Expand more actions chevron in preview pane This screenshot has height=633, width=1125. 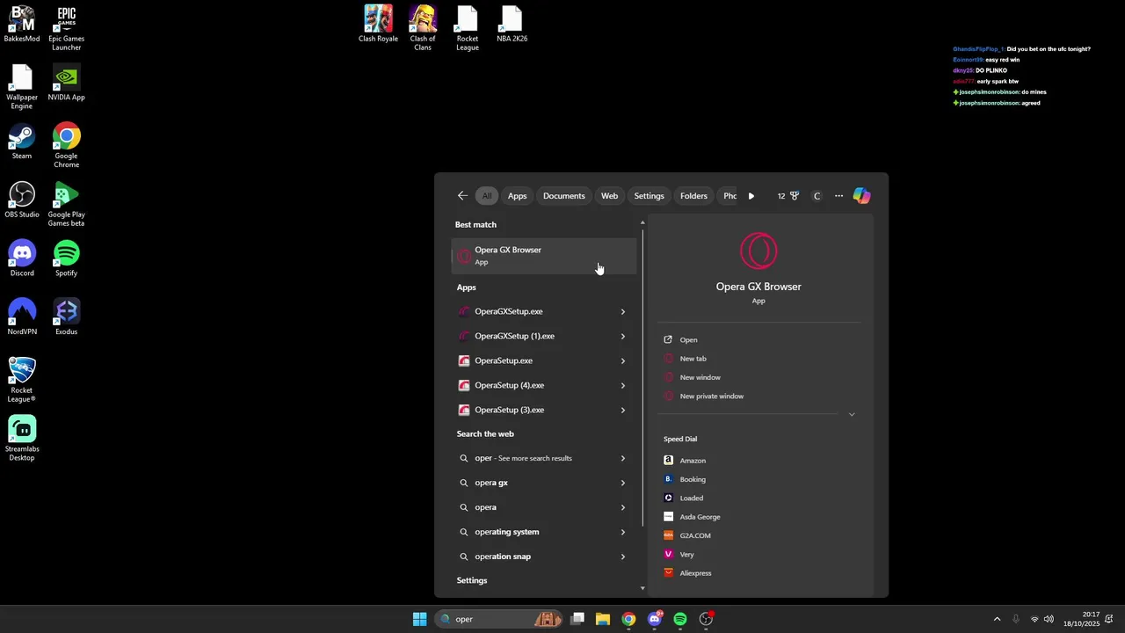[x=851, y=414]
